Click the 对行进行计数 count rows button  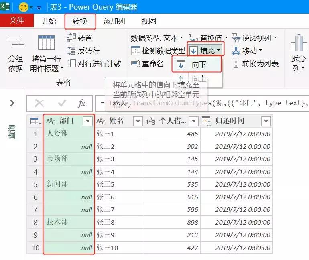click(94, 64)
